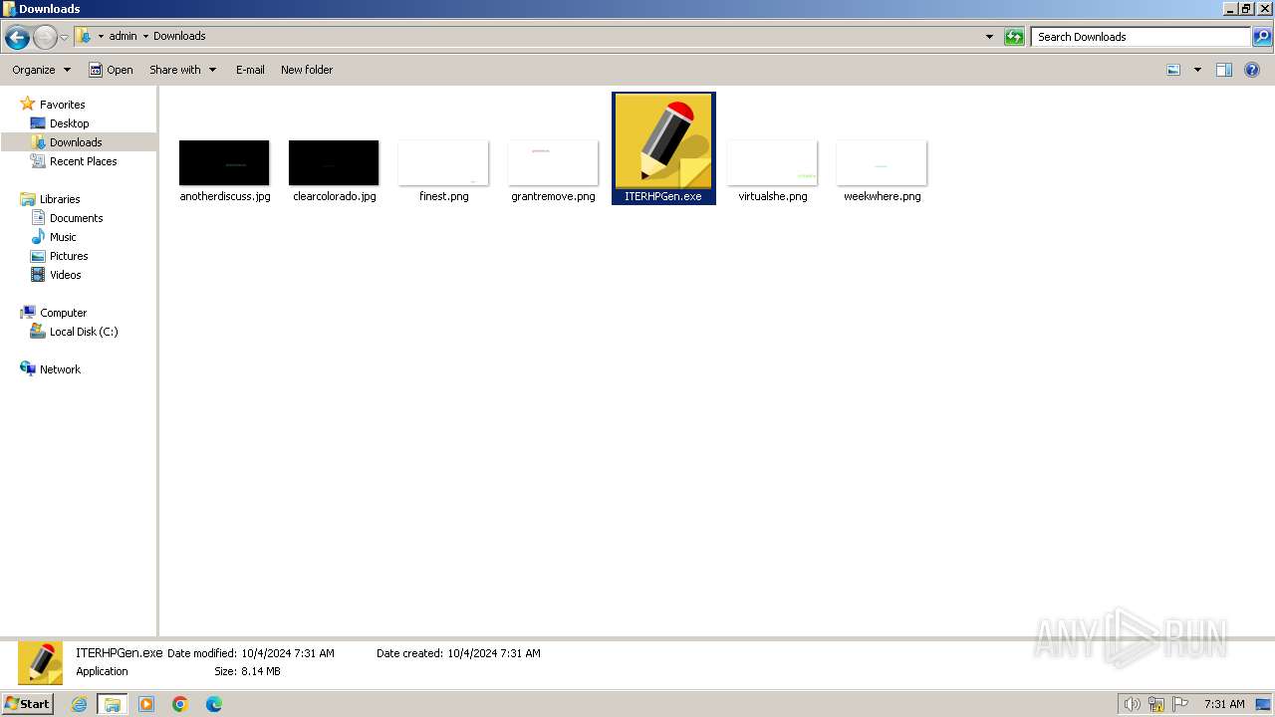
Task: Create a New folder
Action: [x=307, y=70]
